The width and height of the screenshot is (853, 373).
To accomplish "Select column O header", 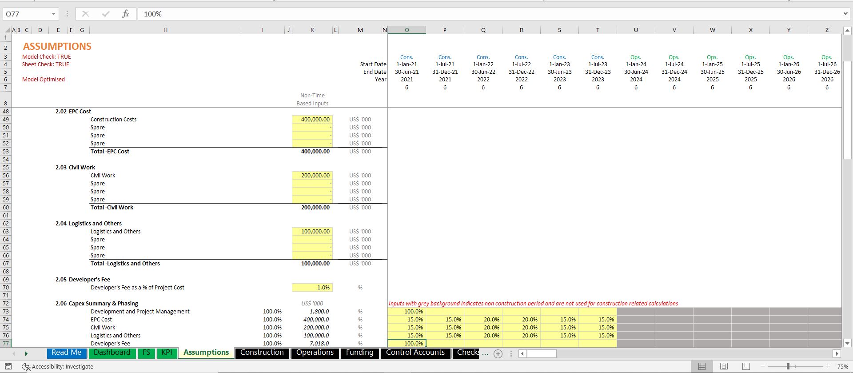I will coord(407,30).
